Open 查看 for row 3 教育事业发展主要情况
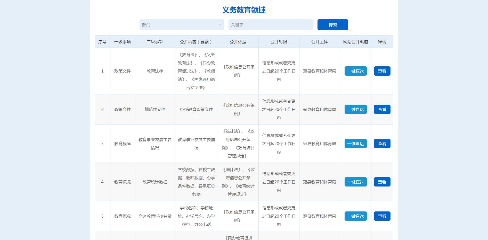This screenshot has width=488, height=240. pos(382,144)
